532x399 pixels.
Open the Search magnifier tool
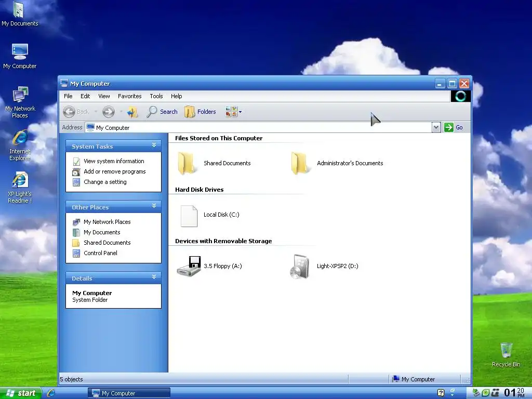point(162,112)
